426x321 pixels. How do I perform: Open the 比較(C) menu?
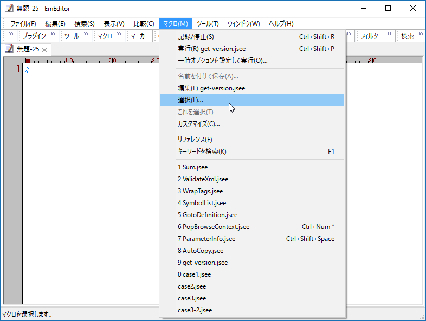tap(144, 24)
